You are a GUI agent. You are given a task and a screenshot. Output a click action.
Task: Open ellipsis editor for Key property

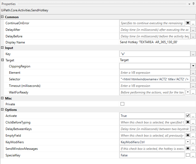[193, 54]
